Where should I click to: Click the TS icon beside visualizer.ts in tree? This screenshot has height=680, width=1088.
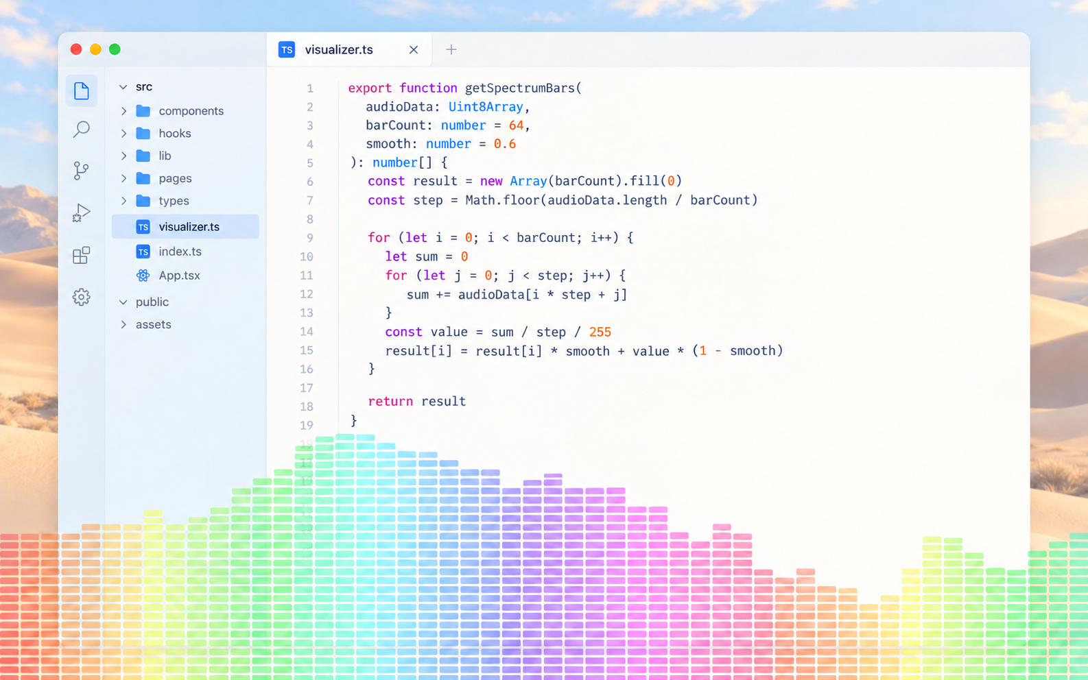(143, 227)
